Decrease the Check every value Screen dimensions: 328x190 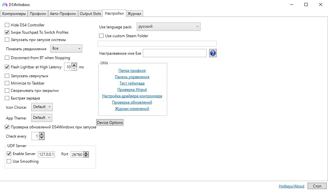[42, 138]
